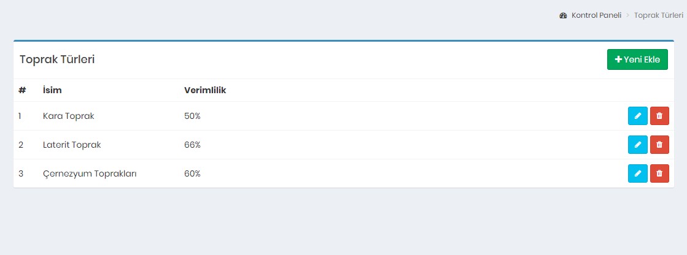Select the Kara Toprak name cell

click(68, 116)
